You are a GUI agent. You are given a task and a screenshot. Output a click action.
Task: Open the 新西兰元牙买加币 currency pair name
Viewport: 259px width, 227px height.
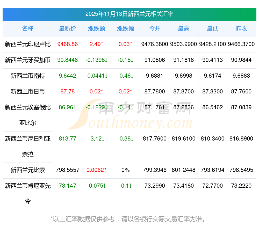pos(28,60)
